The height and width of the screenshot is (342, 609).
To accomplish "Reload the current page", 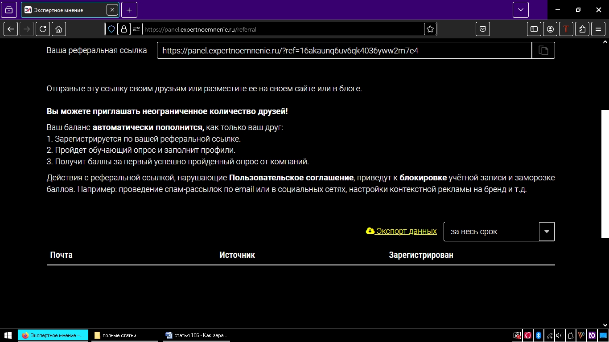I will pos(43,29).
